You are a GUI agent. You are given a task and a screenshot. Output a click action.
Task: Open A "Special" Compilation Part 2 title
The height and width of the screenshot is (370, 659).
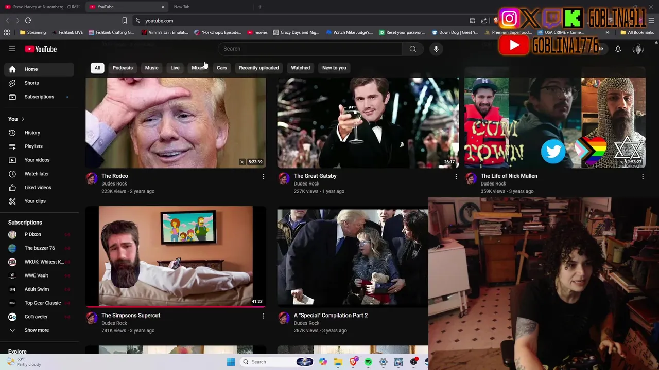[x=331, y=315]
